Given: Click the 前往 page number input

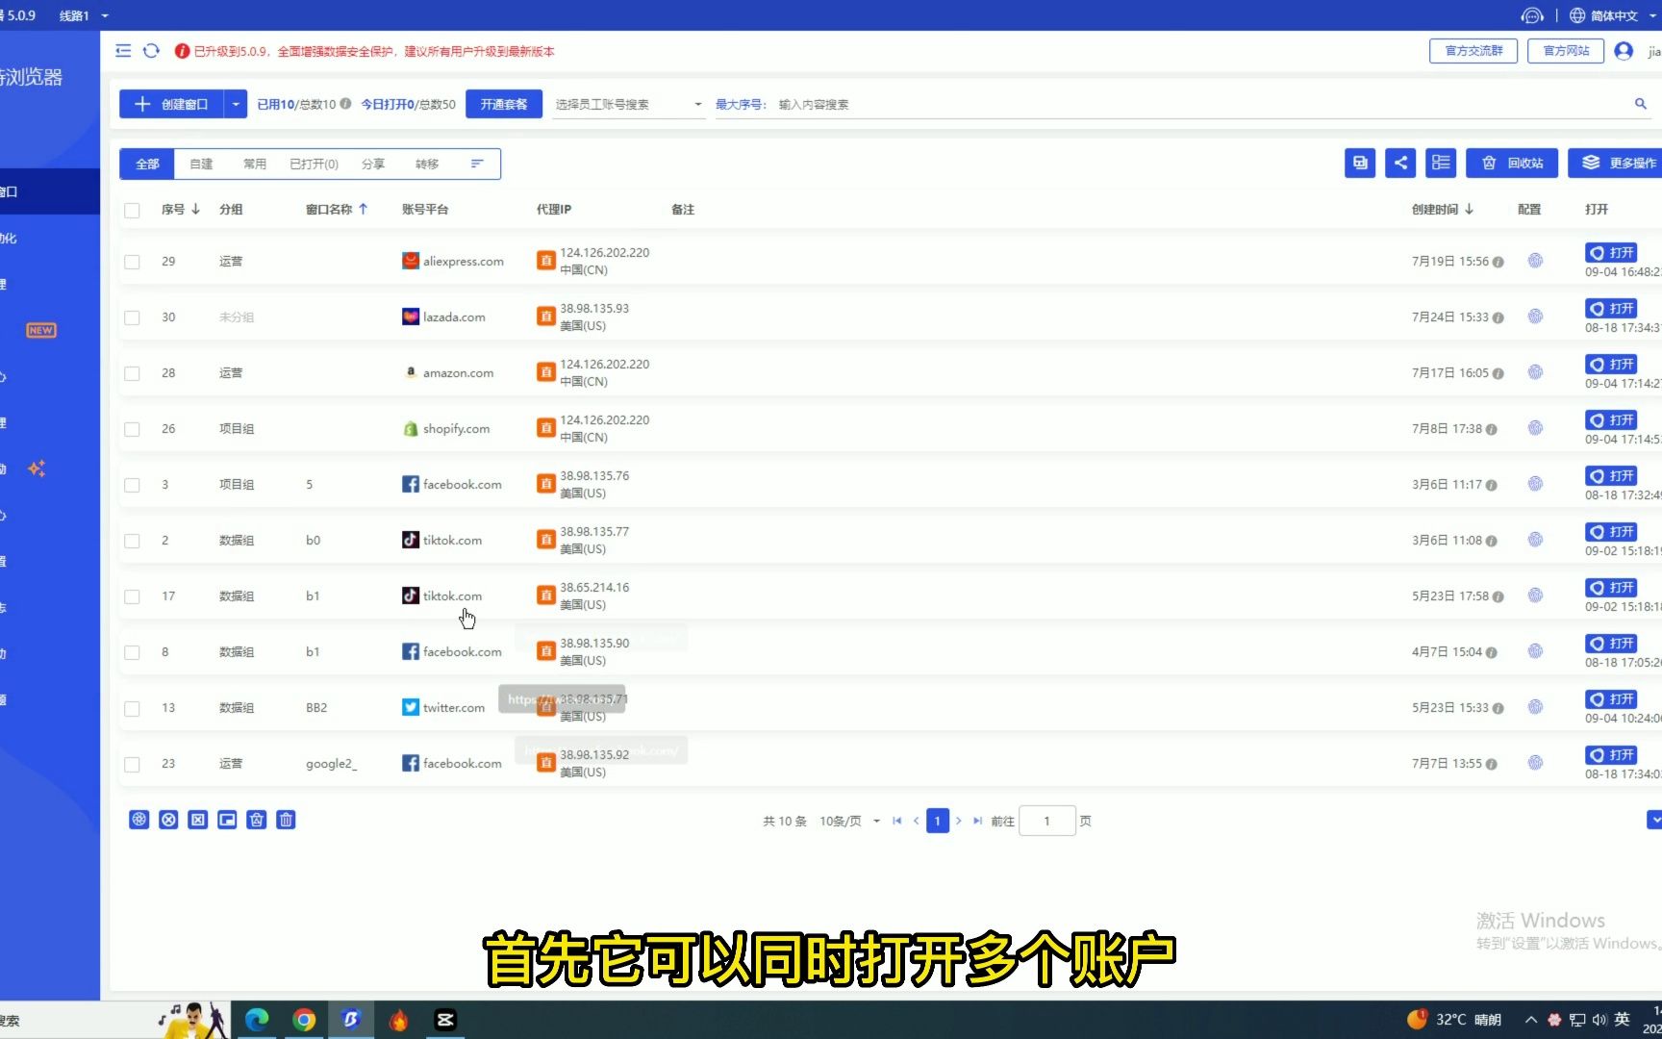Looking at the screenshot, I should tap(1046, 821).
